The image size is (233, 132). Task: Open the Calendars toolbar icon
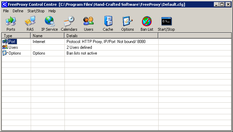(x=69, y=21)
